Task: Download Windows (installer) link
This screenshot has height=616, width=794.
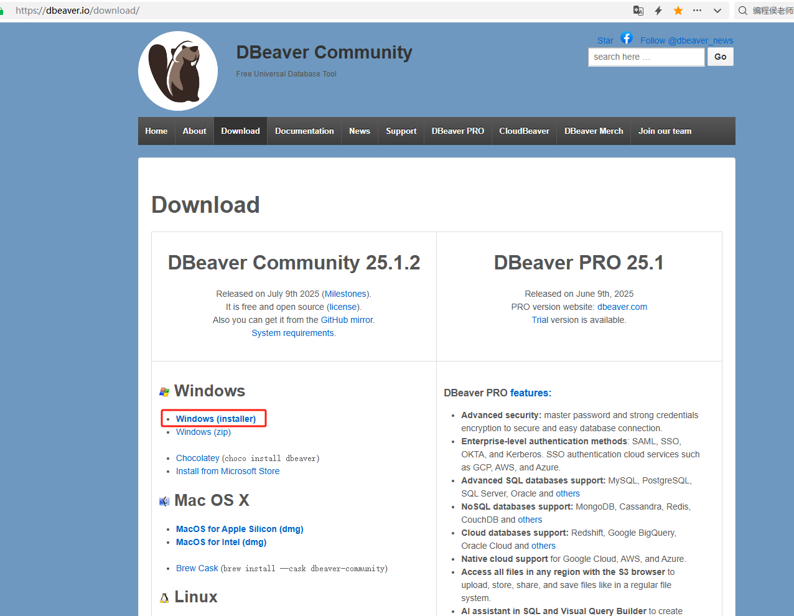Action: tap(216, 419)
